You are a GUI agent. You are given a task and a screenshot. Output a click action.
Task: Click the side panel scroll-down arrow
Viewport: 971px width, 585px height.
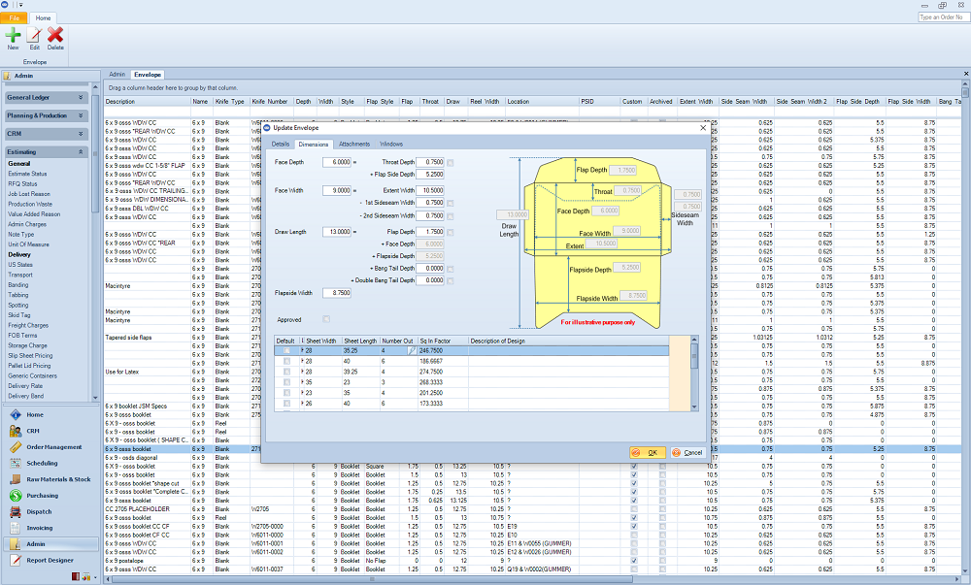95,398
